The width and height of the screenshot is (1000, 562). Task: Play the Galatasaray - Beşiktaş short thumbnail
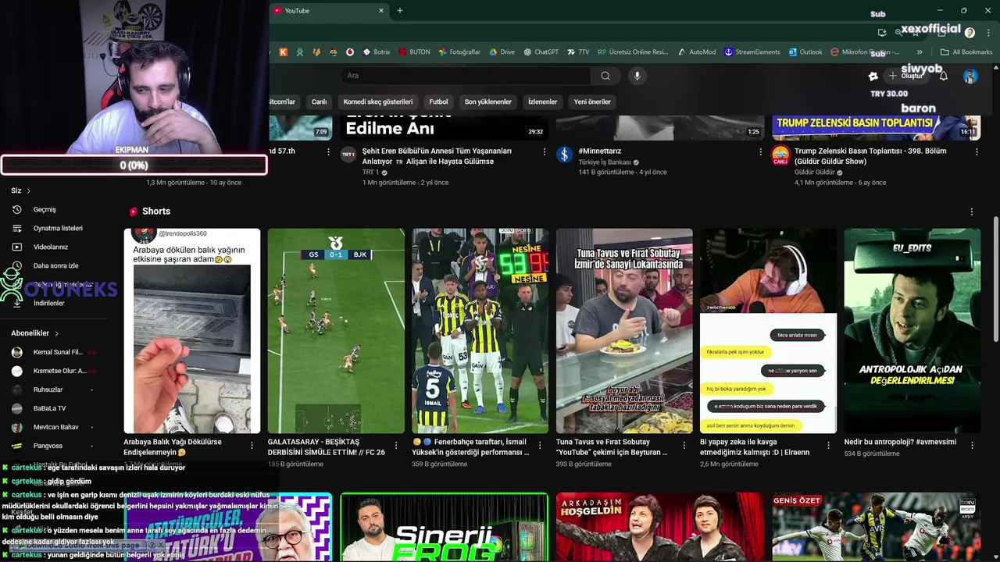[336, 330]
